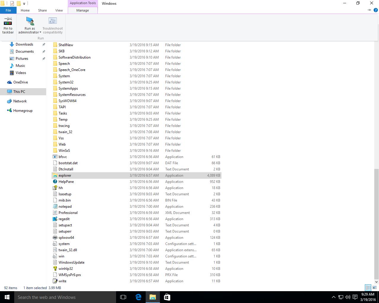Click the bfsvc application icon

tap(55, 157)
